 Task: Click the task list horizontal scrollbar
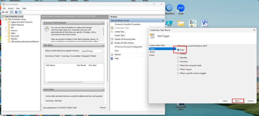pos(65,82)
